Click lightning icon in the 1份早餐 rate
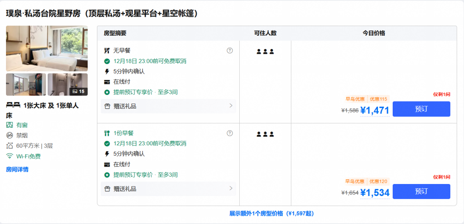The image size is (464, 224). pos(107,154)
